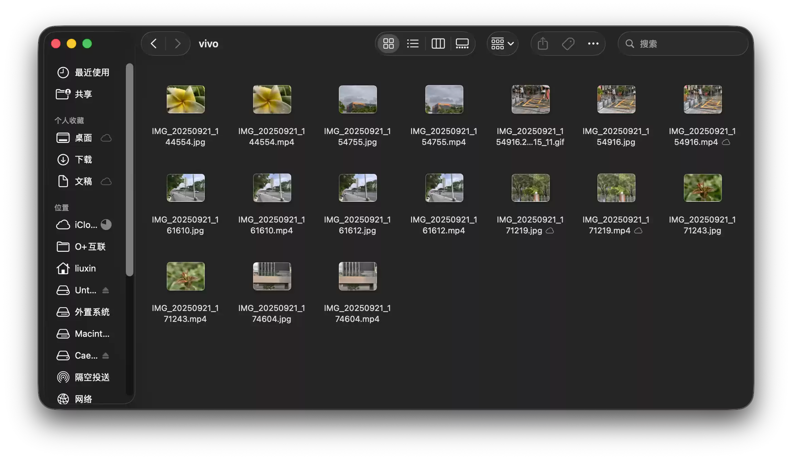Open the Downloads sidebar item
The image size is (792, 460).
coord(83,160)
